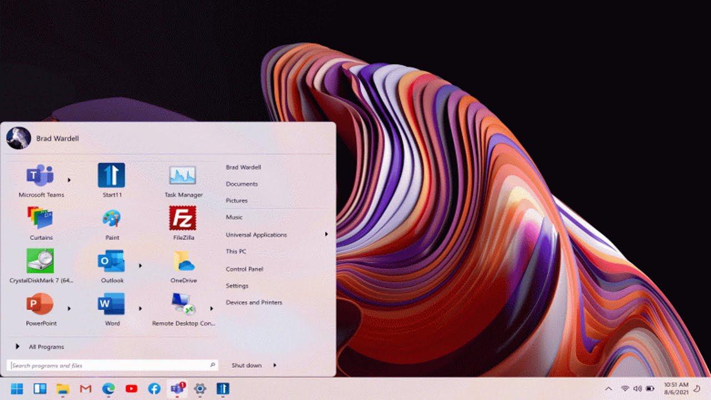Expand the Microsoft Teams jump list arrow
The image size is (711, 400).
coord(69,179)
